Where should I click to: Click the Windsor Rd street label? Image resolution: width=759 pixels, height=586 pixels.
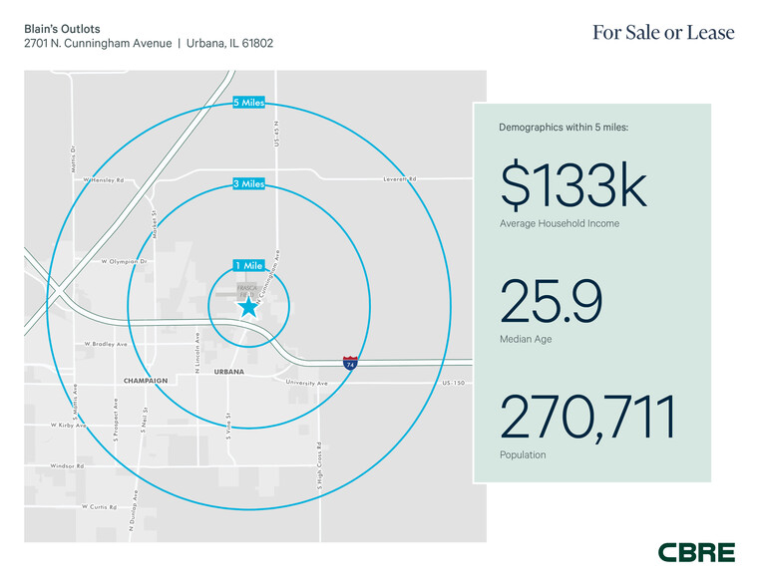[67, 465]
